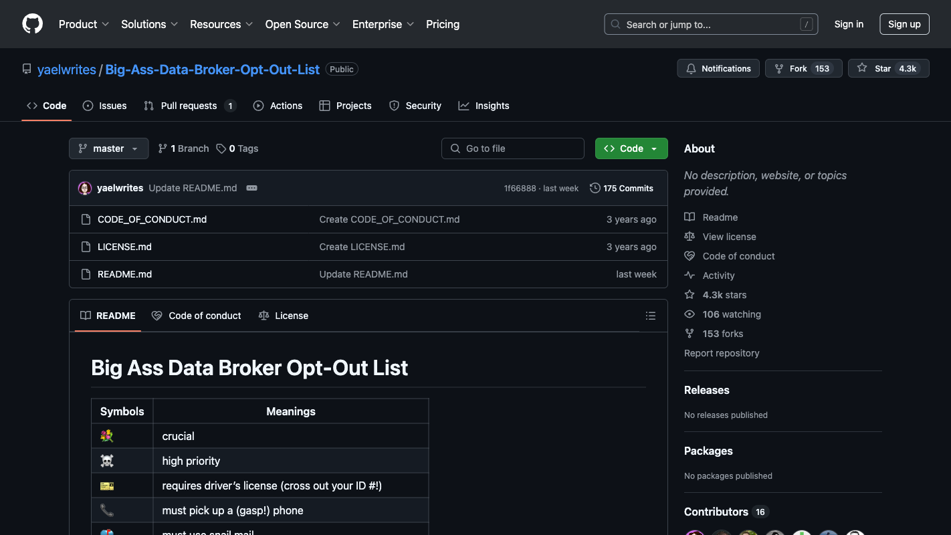
Task: Open the CODE_OF_CONDUCT.md file
Action: [152, 219]
